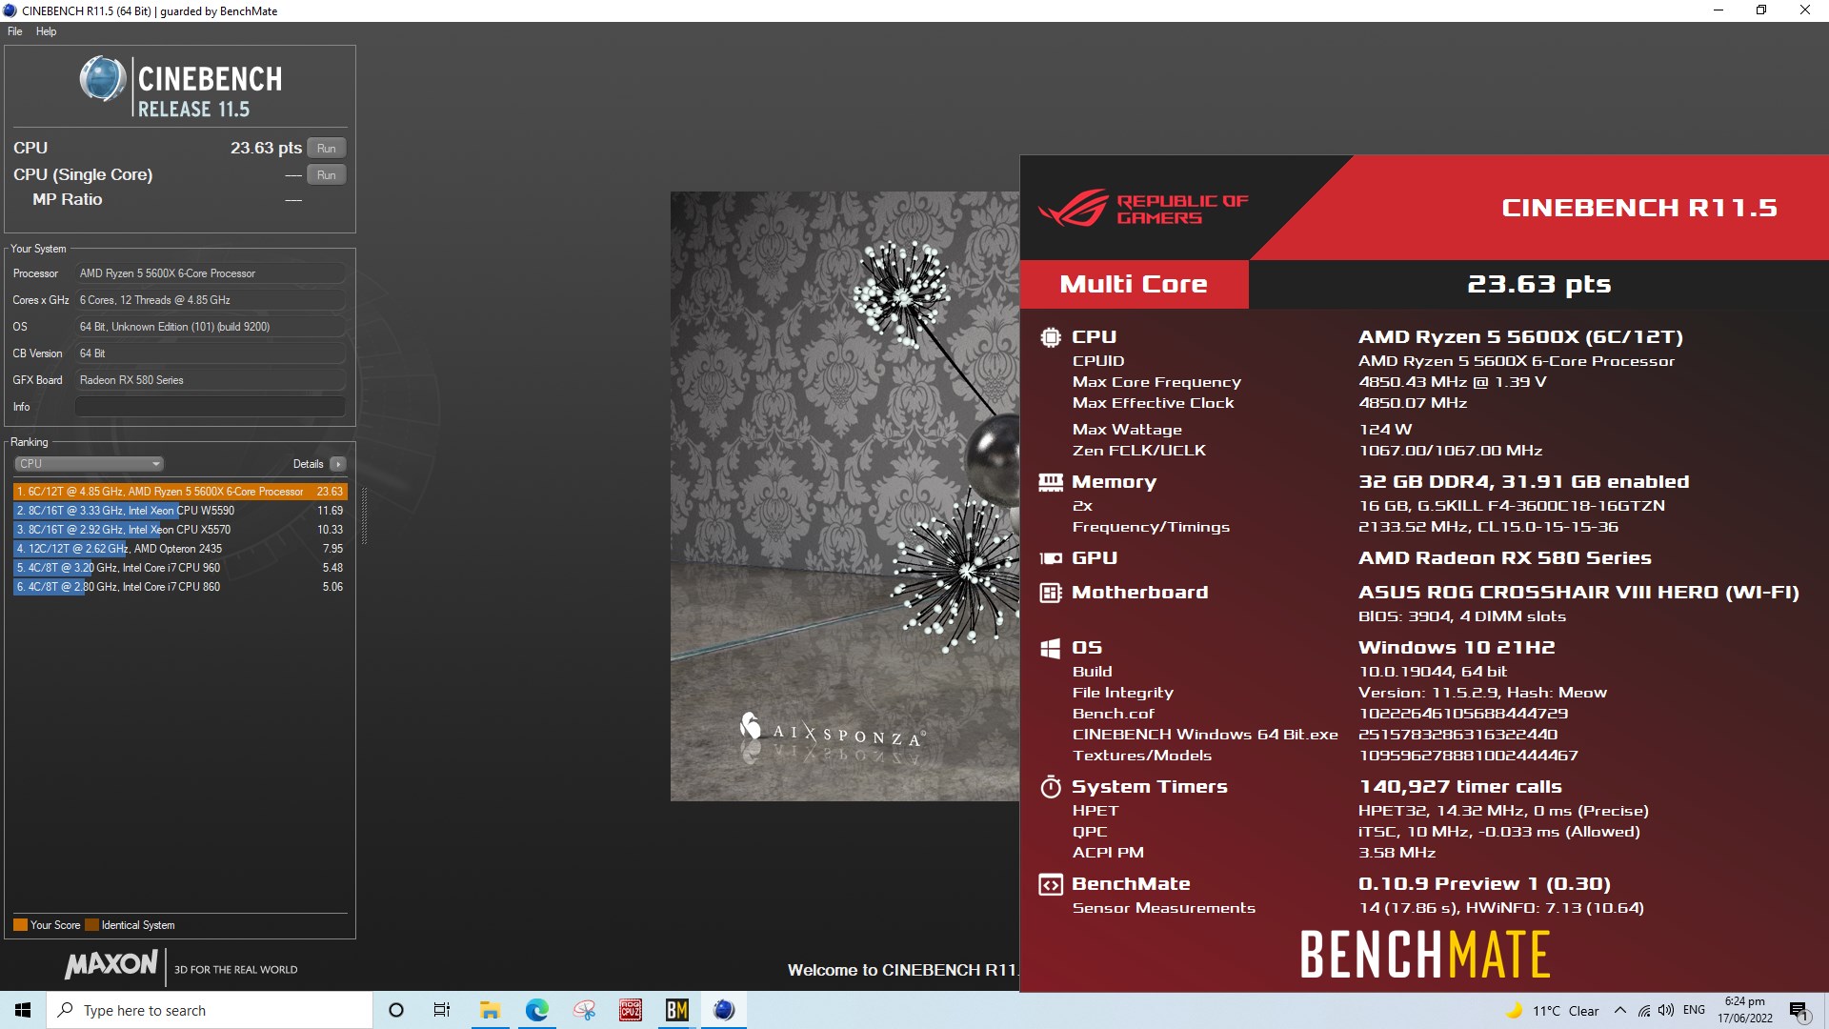This screenshot has height=1029, width=1829.
Task: Click the Info input field
Action: coord(210,407)
